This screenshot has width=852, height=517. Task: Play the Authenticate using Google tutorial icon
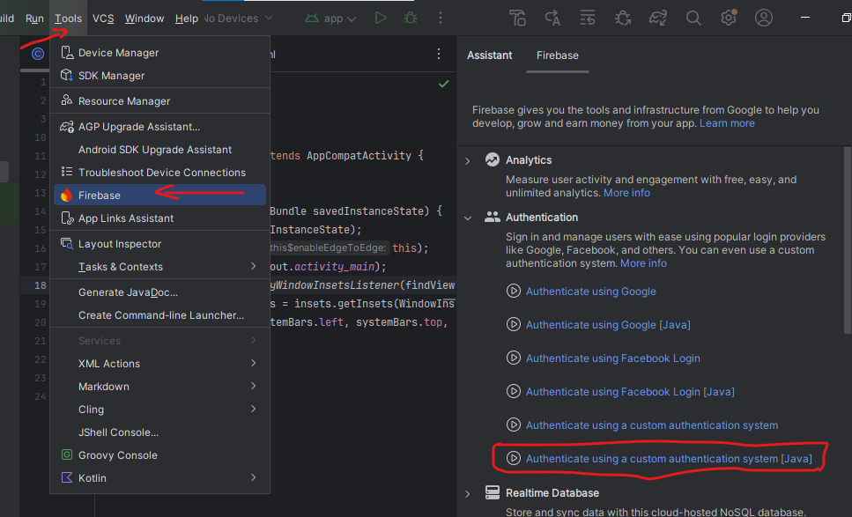[x=514, y=291]
